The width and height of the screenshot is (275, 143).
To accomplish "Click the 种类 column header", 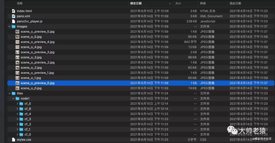I will coord(203,3).
